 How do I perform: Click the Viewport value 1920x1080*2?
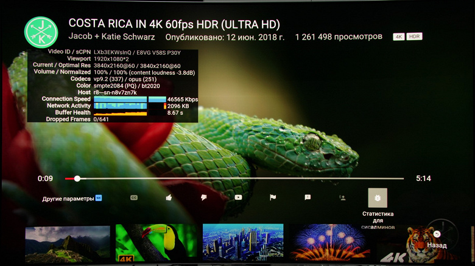pyautogui.click(x=111, y=60)
